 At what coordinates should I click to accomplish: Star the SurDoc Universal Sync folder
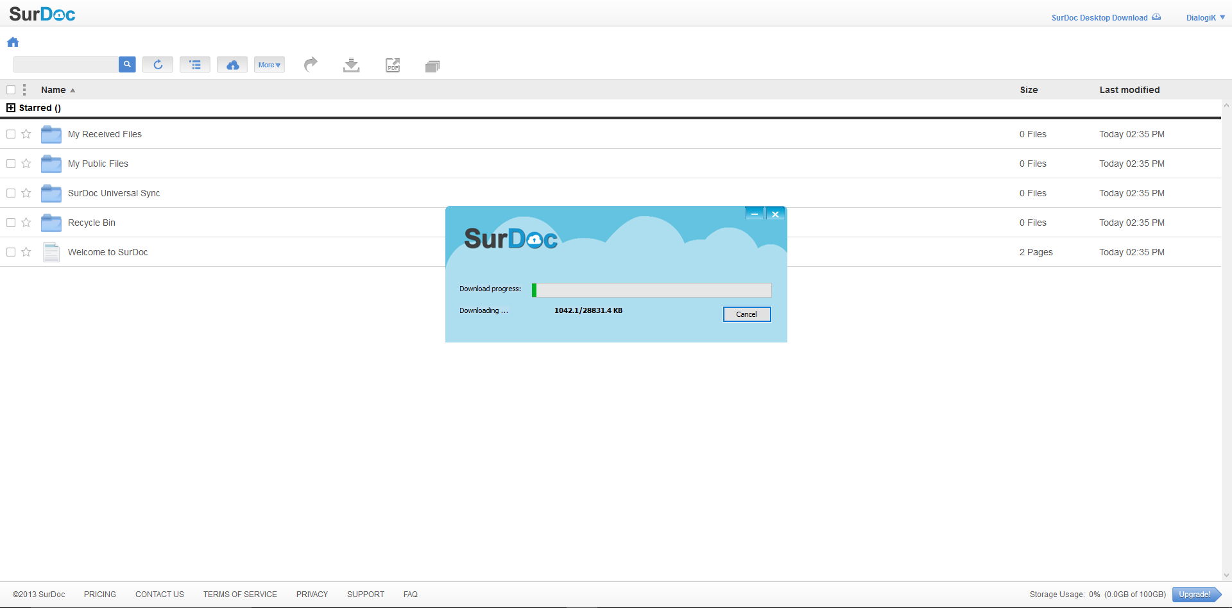(26, 193)
